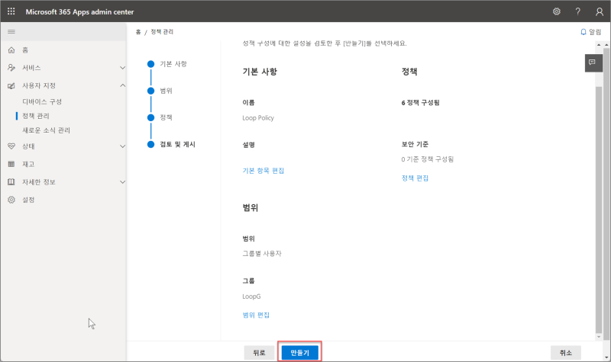611x362 pixels.
Task: Open the app launcher waffle icon
Action: click(11, 11)
